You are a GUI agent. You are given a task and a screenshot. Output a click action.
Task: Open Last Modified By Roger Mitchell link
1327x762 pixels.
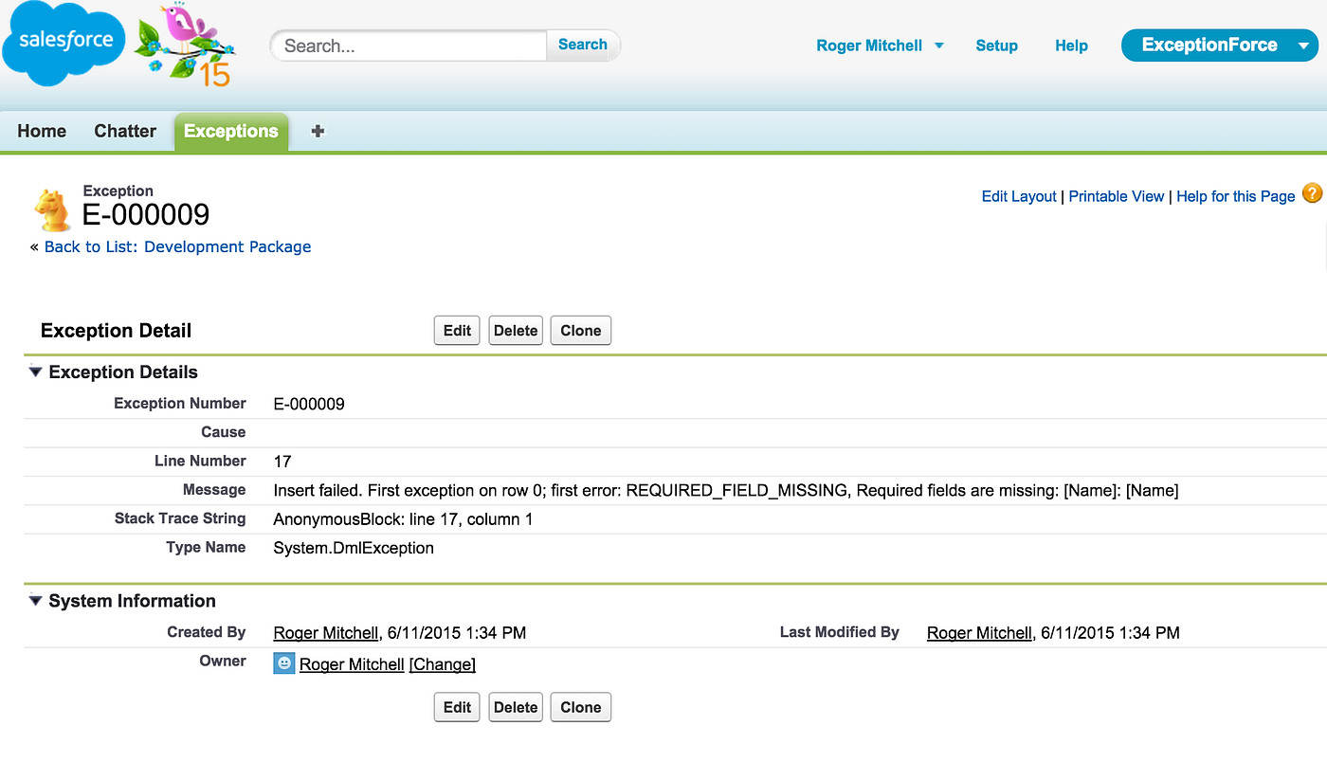pos(980,633)
